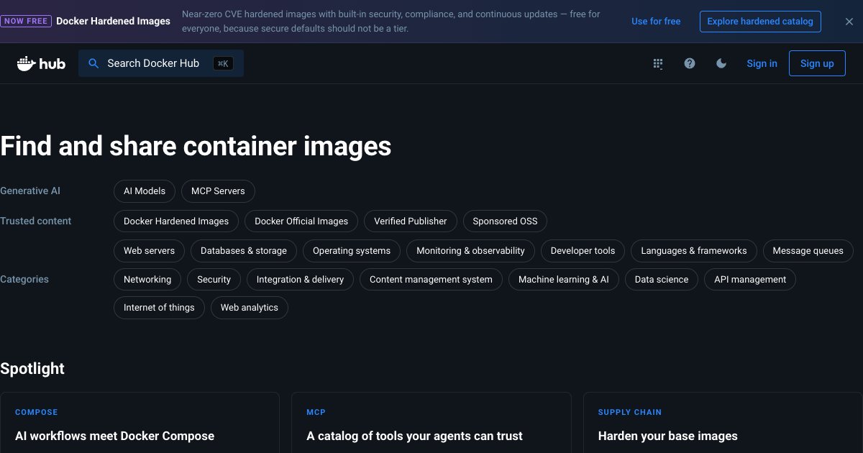The height and width of the screenshot is (453, 863).
Task: Open Databases & storage category
Action: [244, 251]
